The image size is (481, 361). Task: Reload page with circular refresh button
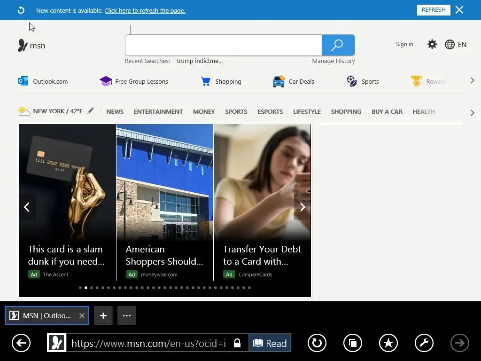click(317, 343)
